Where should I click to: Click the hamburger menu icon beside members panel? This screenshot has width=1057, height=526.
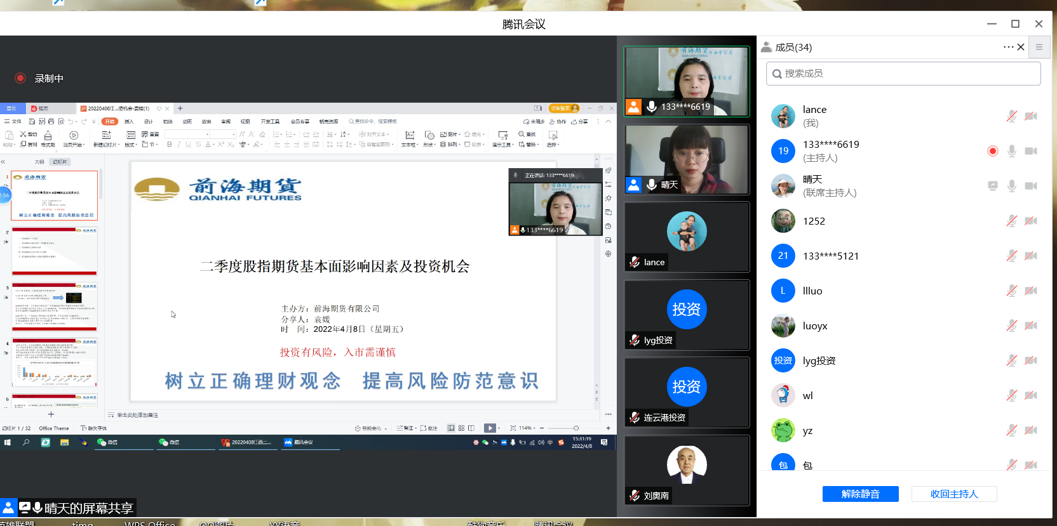[x=1039, y=47]
